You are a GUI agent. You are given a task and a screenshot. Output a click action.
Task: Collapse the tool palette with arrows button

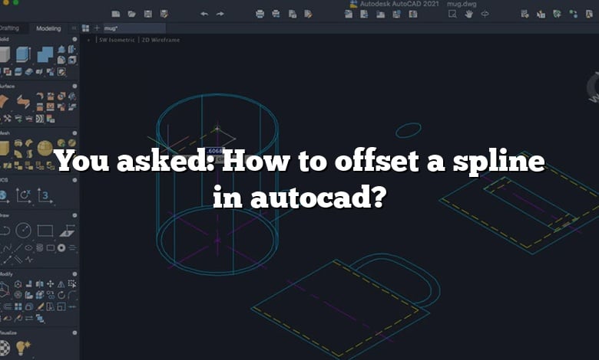(74, 28)
